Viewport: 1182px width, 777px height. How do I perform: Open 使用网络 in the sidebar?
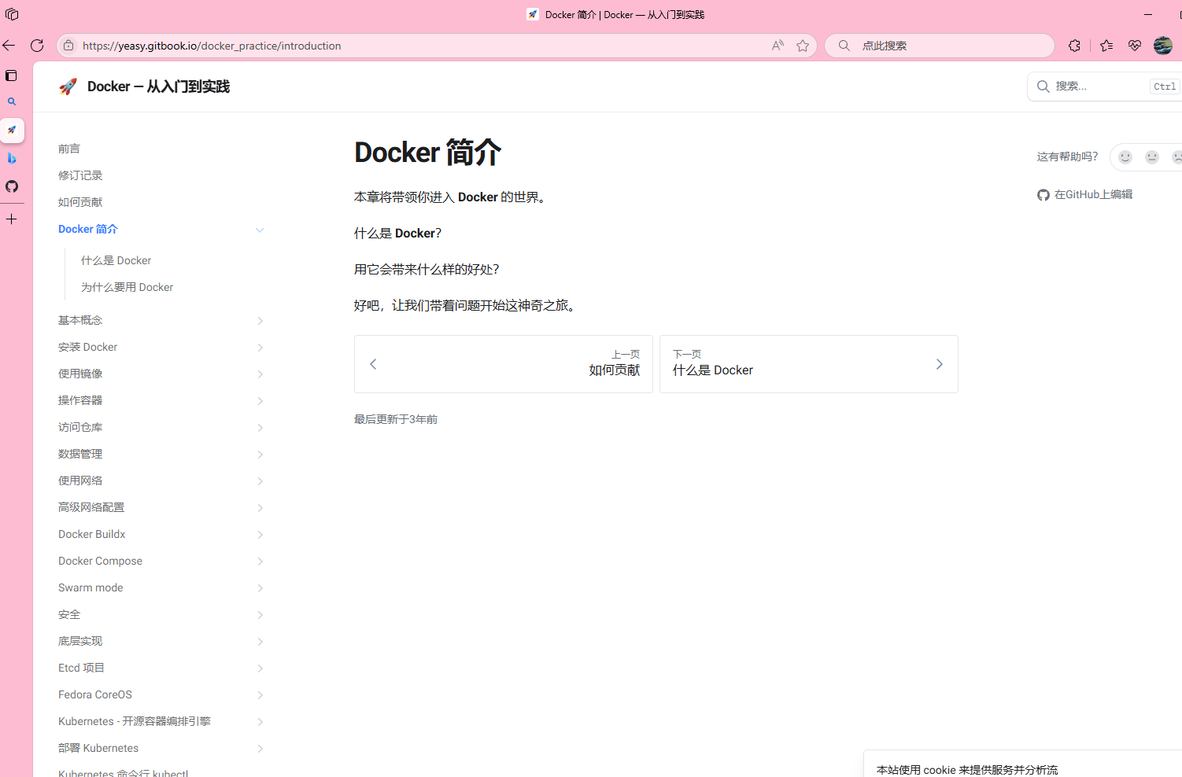pos(80,481)
